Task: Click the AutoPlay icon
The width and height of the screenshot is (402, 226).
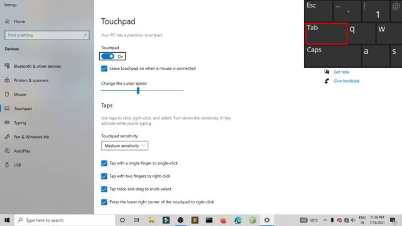Action: [x=7, y=151]
